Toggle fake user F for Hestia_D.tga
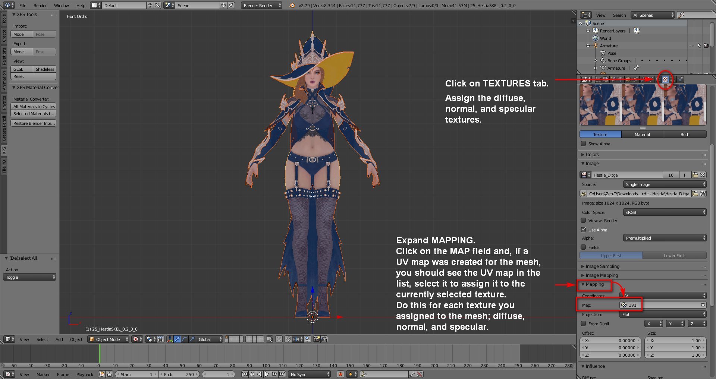716x379 pixels. (685, 175)
